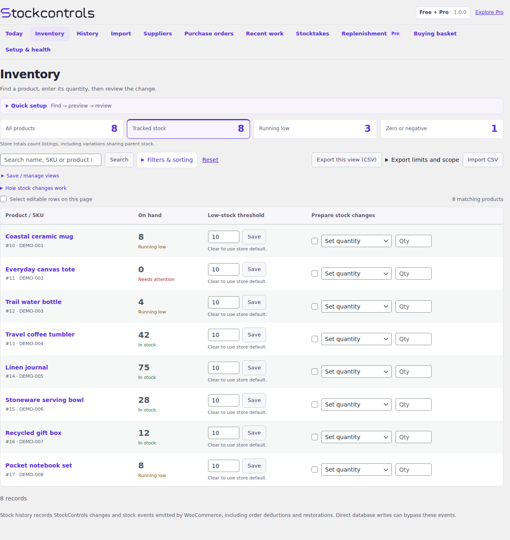
Task: Switch to the Import tab
Action: coord(121,34)
